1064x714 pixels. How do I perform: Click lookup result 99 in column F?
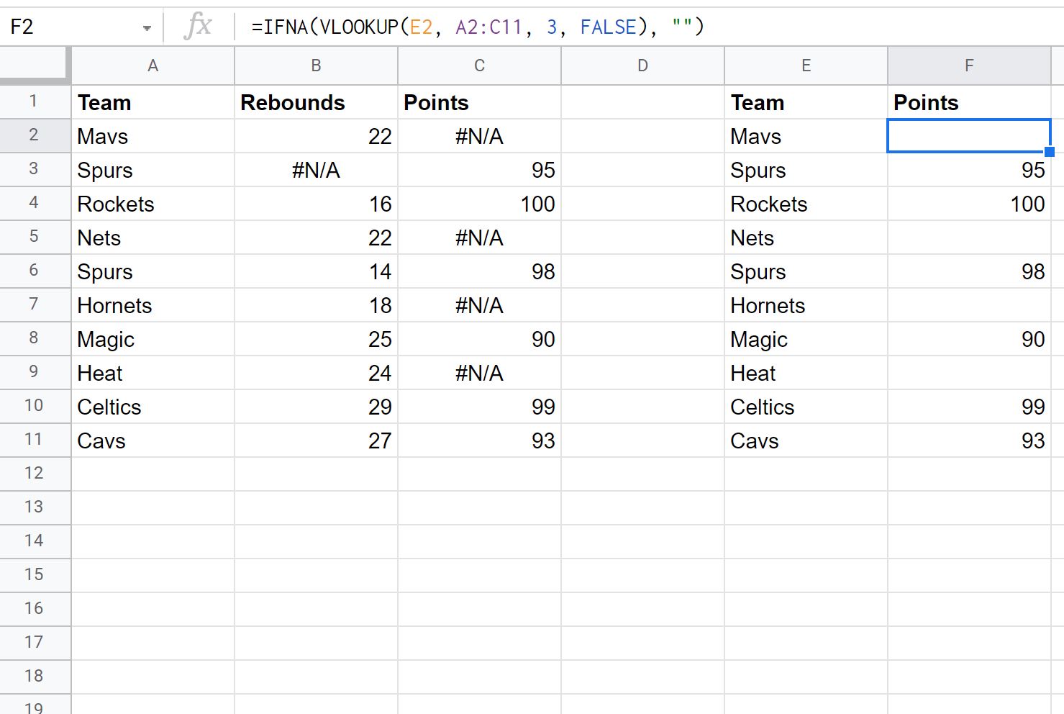click(x=1033, y=407)
